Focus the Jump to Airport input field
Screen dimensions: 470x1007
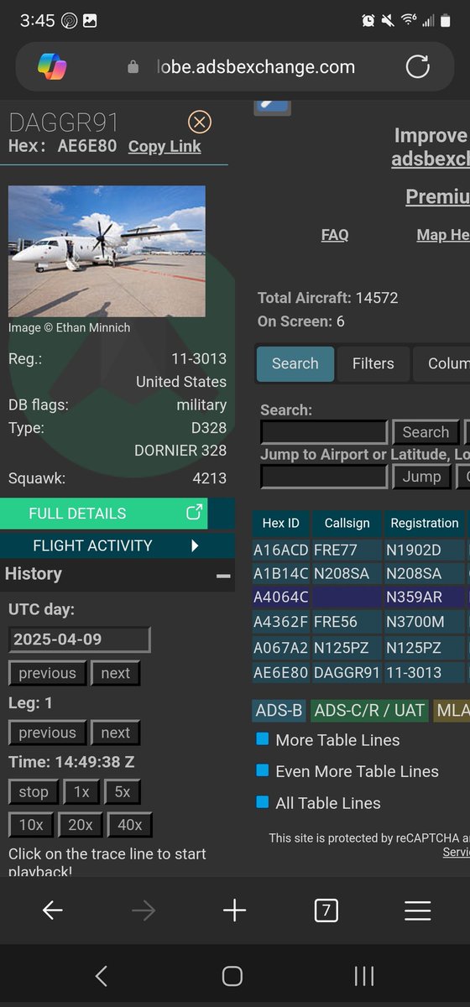coord(324,477)
